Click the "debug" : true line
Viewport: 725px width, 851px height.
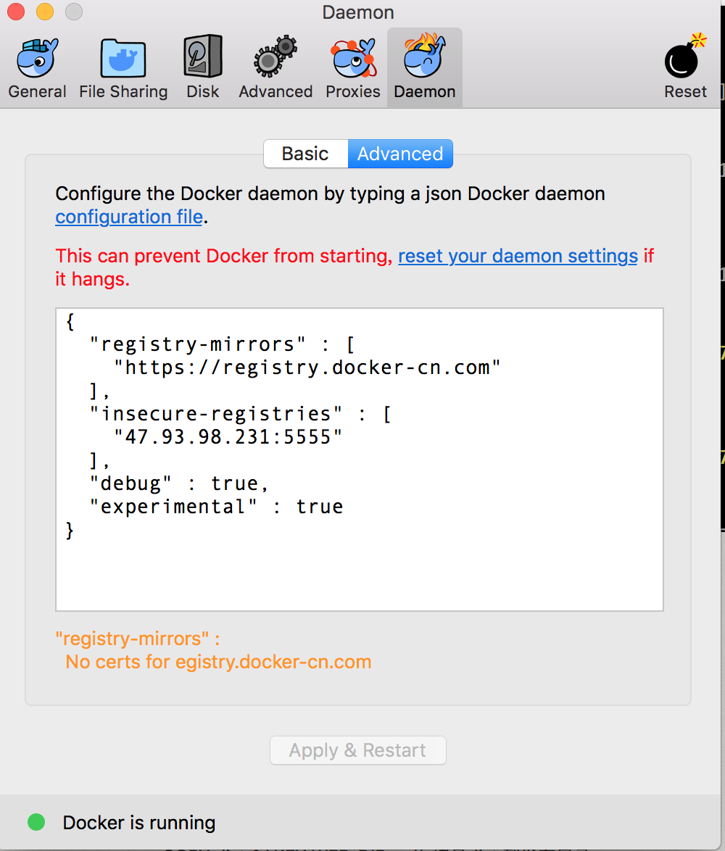(179, 483)
